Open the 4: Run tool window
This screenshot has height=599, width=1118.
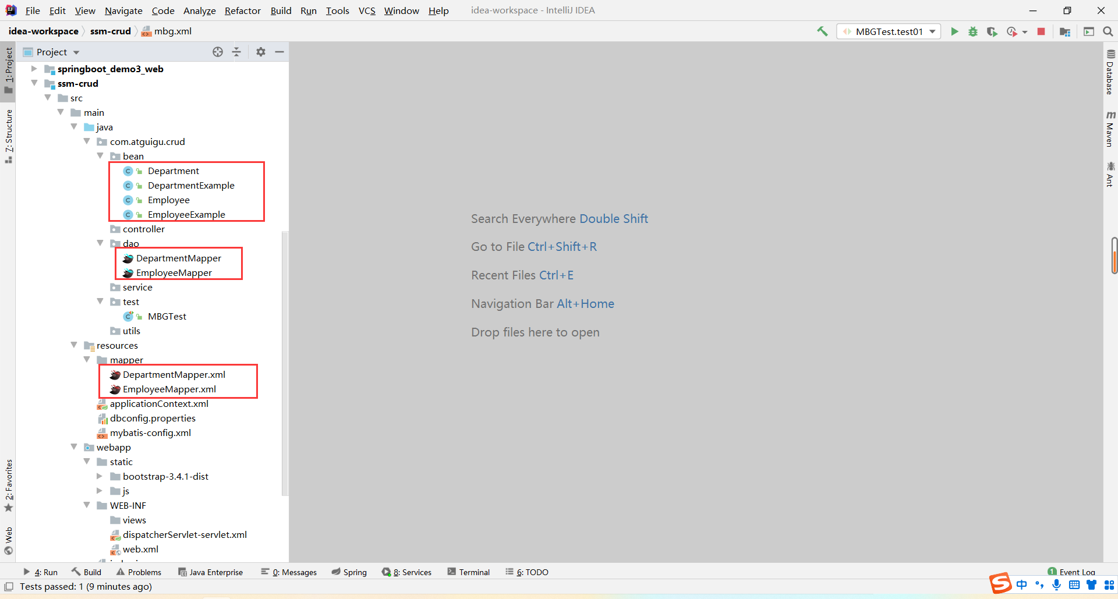pyautogui.click(x=40, y=572)
